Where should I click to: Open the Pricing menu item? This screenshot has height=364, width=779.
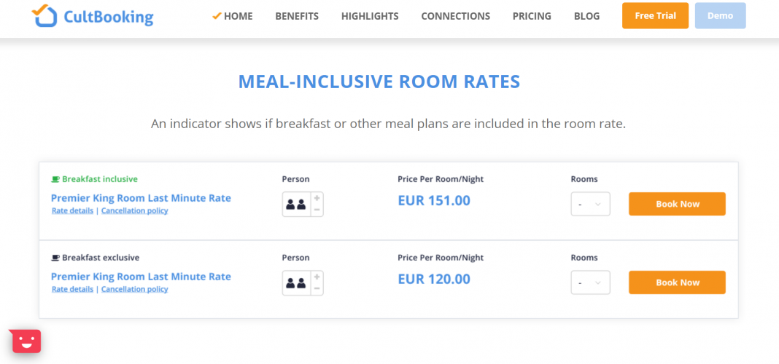pyautogui.click(x=532, y=16)
